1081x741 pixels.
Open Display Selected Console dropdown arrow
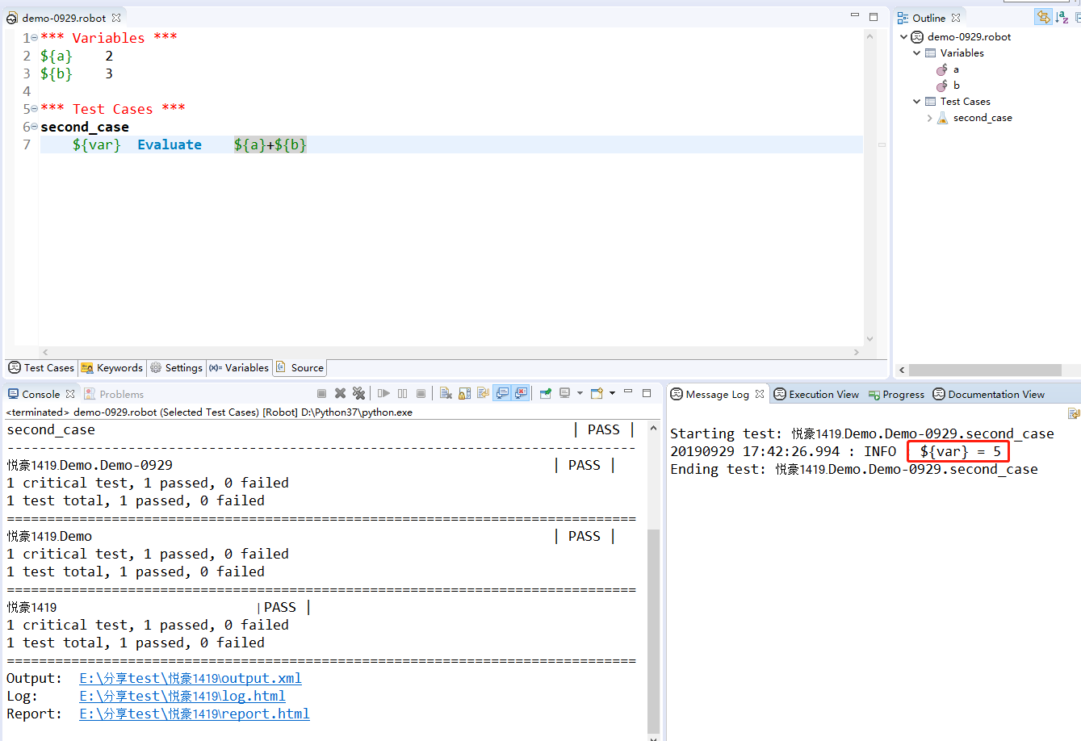pyautogui.click(x=580, y=393)
